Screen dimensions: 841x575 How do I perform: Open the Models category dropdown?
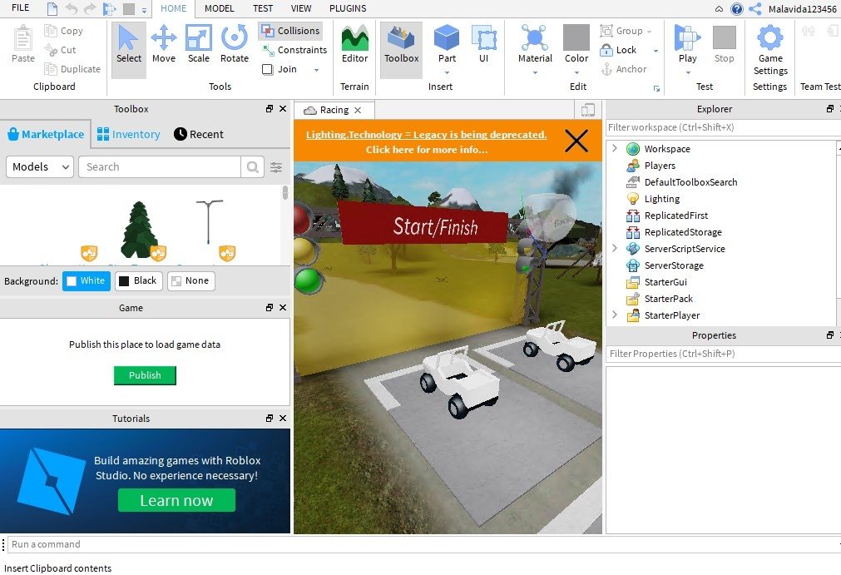point(40,166)
